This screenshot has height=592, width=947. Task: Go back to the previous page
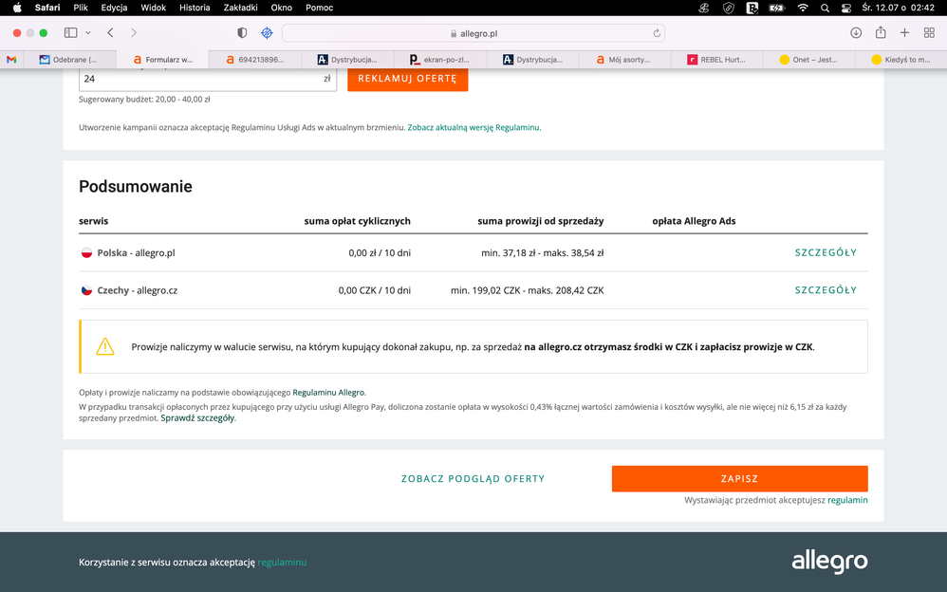pyautogui.click(x=111, y=32)
